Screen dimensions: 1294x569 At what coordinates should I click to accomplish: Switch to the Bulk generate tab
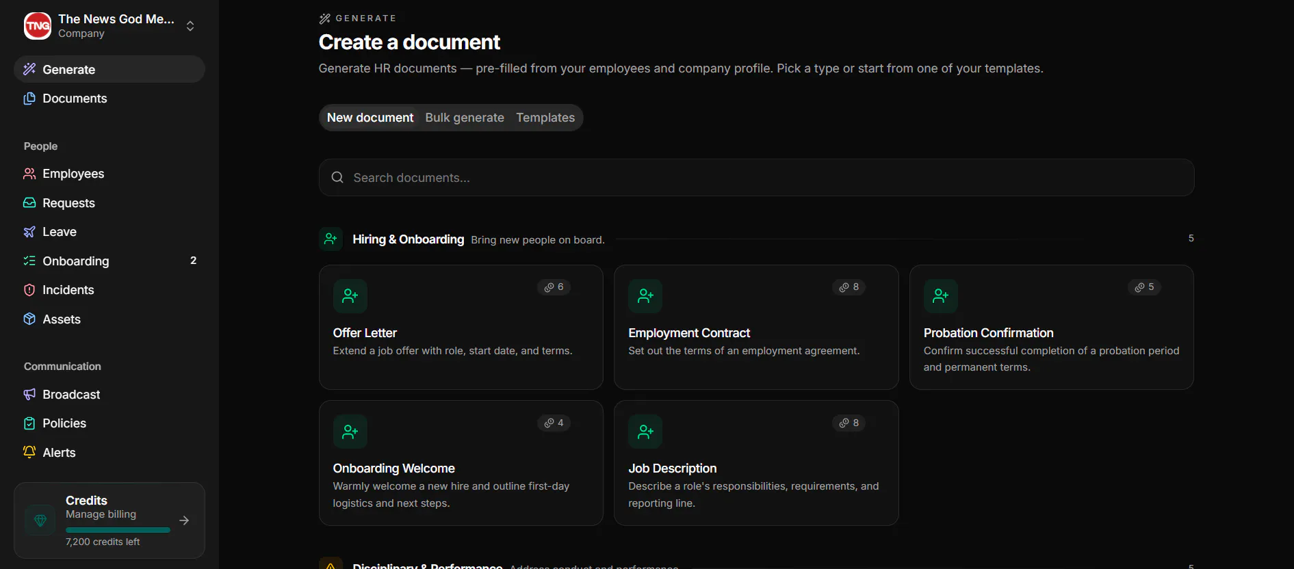[x=465, y=118]
